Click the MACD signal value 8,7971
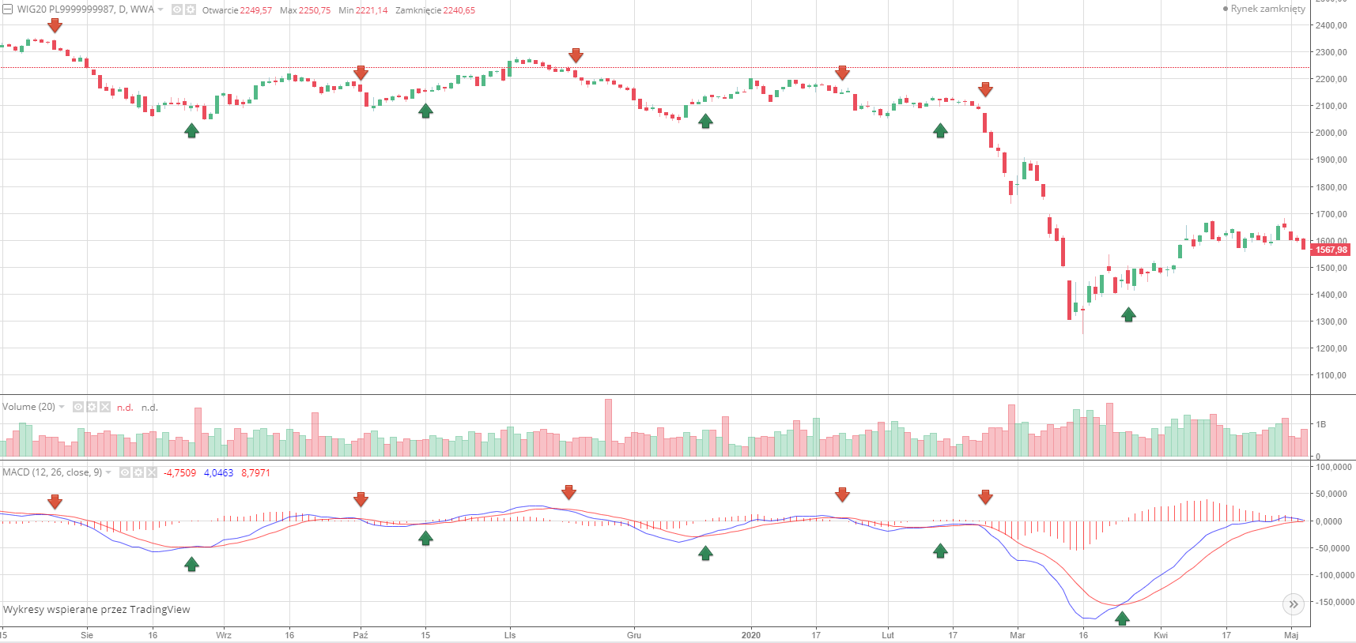Screen dimensions: 1356x643 [x=255, y=473]
